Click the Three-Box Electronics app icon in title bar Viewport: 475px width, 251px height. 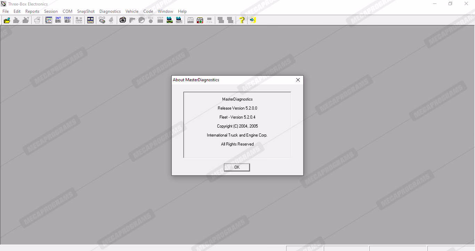tap(3, 4)
